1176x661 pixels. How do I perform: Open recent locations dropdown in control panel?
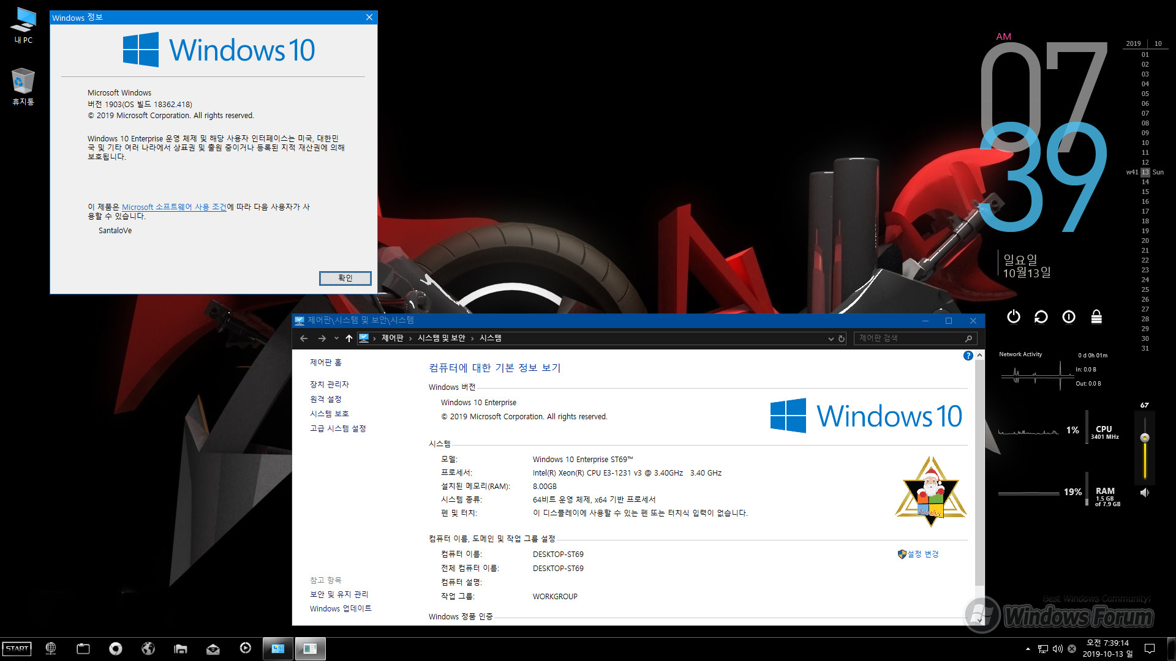point(336,338)
